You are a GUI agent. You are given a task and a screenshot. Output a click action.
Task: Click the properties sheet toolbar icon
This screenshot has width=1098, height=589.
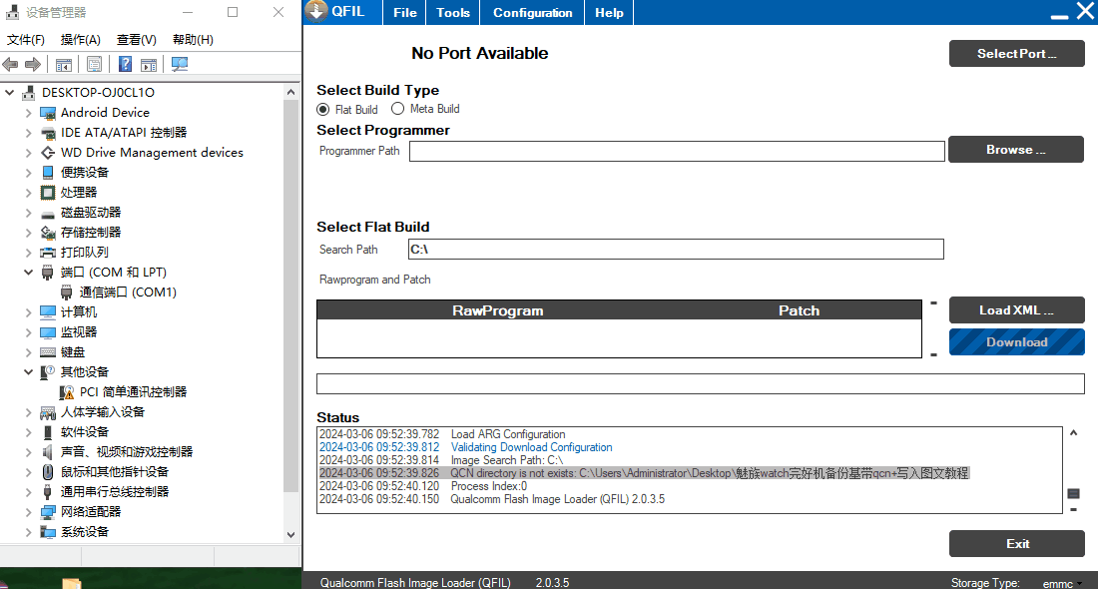94,65
